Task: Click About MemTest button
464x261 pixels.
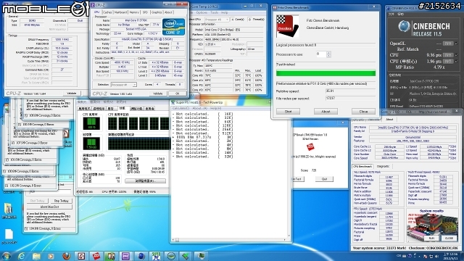Action: (49, 207)
